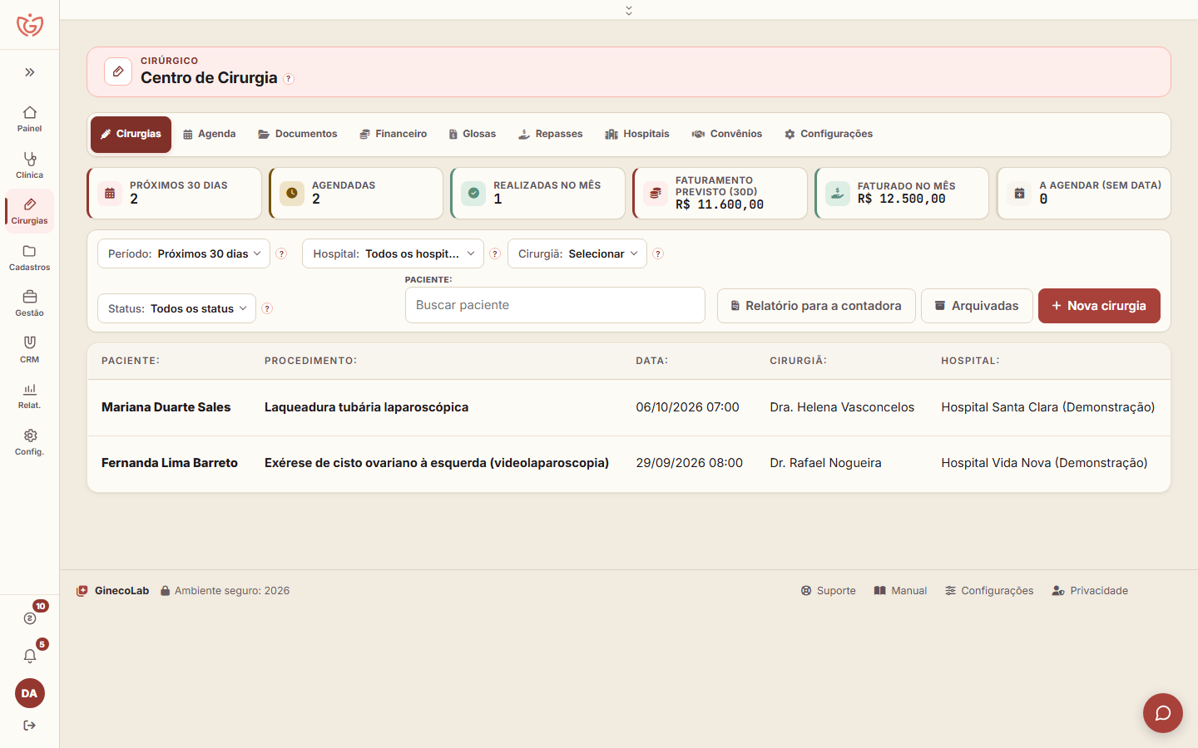Open the Cirurgiã Selecionar dropdown
This screenshot has height=748, width=1198.
(577, 253)
